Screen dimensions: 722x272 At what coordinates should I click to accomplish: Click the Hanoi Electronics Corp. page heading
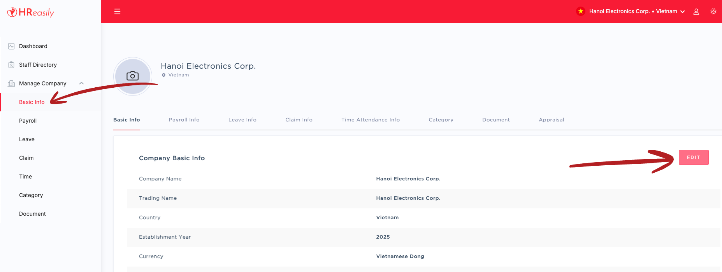(x=208, y=66)
